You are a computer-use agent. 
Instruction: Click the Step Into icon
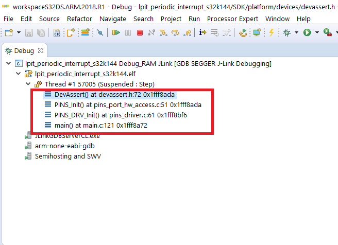point(164,33)
